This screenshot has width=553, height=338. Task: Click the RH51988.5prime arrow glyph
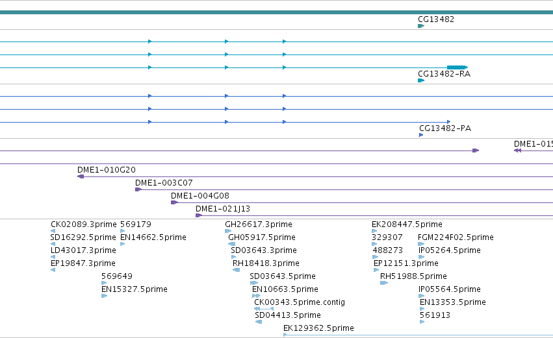point(384,283)
